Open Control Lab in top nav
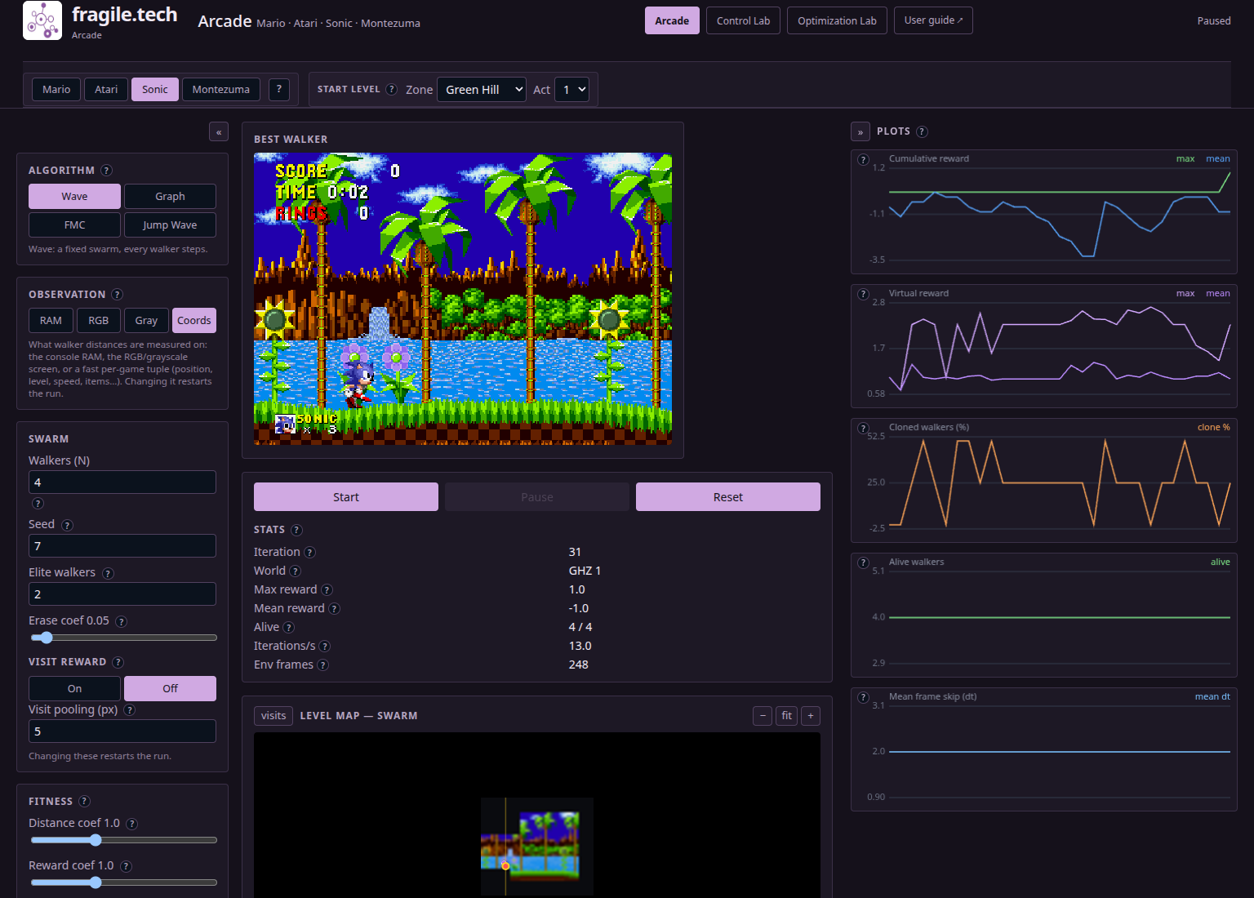This screenshot has height=898, width=1254. pos(743,20)
